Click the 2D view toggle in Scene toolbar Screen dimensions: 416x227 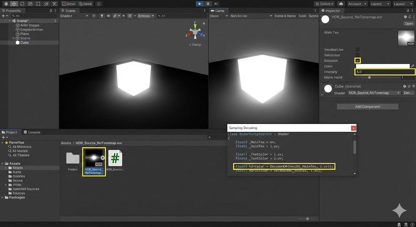coord(94,16)
